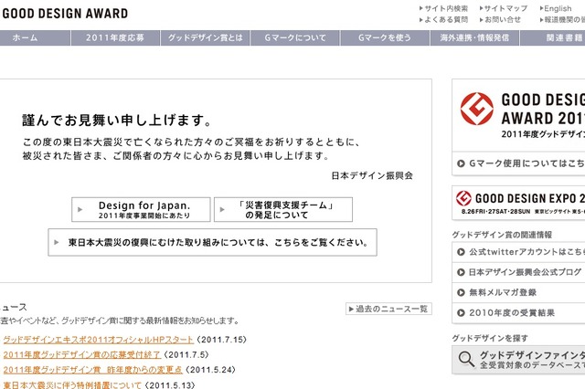This screenshot has height=389, width=585.
Task: Open 2010年度の受賞結果 link
Action: coord(518,313)
